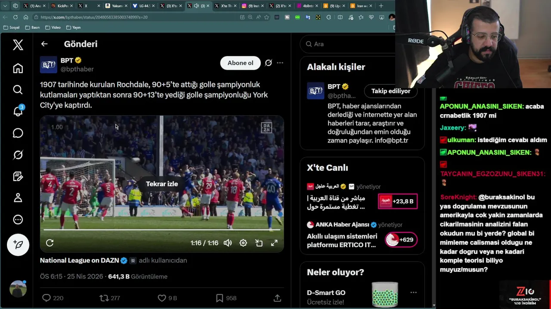Mute the video volume icon
This screenshot has height=309, width=551.
pos(228,243)
